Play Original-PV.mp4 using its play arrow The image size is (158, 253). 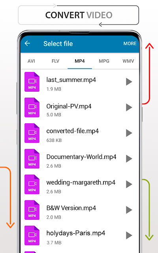pyautogui.click(x=129, y=107)
